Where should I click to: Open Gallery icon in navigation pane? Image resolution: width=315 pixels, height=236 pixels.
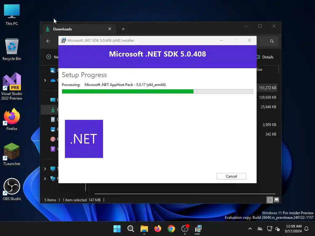coord(53,70)
